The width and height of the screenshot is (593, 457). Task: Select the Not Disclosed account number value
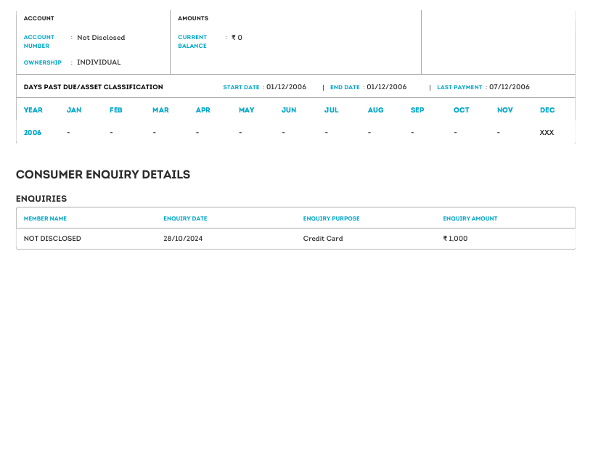coord(101,38)
